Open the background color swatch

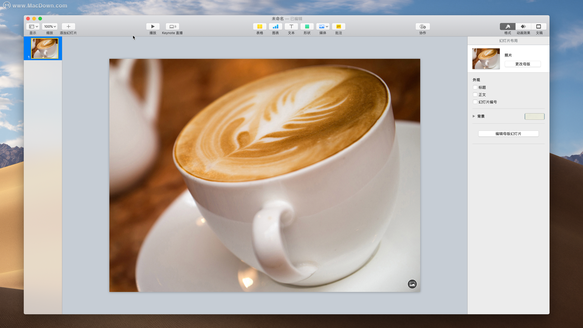click(x=534, y=116)
